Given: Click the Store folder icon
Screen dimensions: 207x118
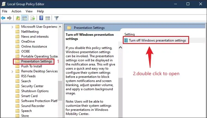Looking at the screenshot, I should (17, 116).
